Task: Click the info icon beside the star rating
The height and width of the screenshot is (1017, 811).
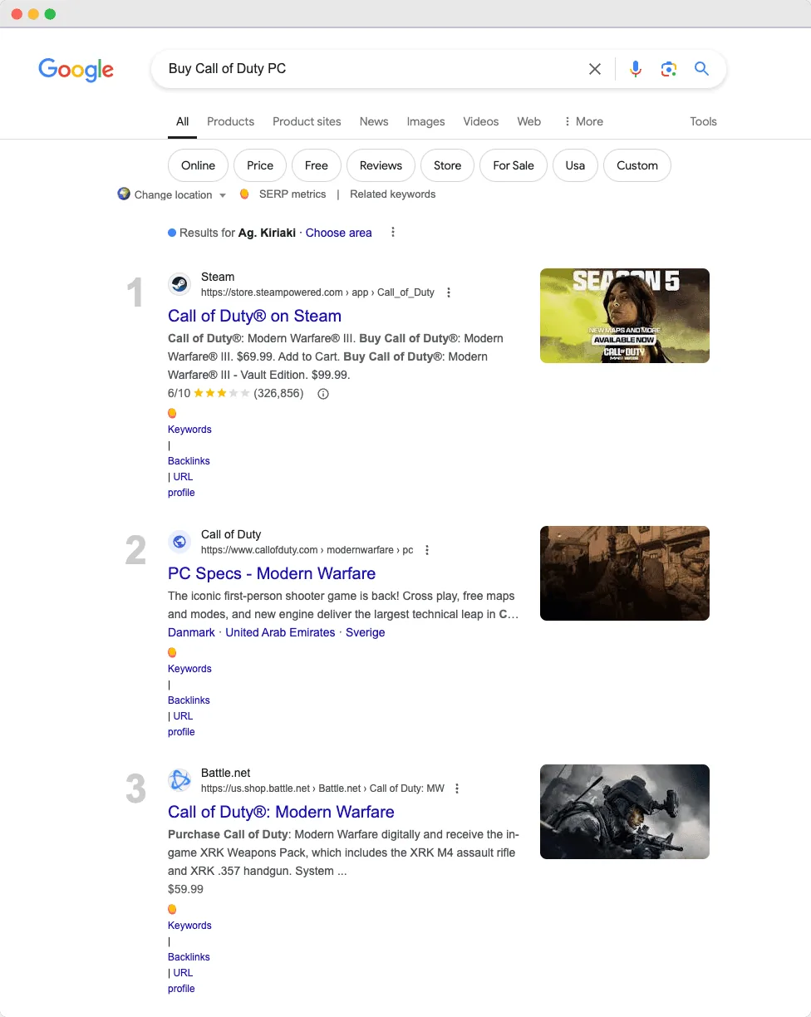Action: (x=322, y=393)
